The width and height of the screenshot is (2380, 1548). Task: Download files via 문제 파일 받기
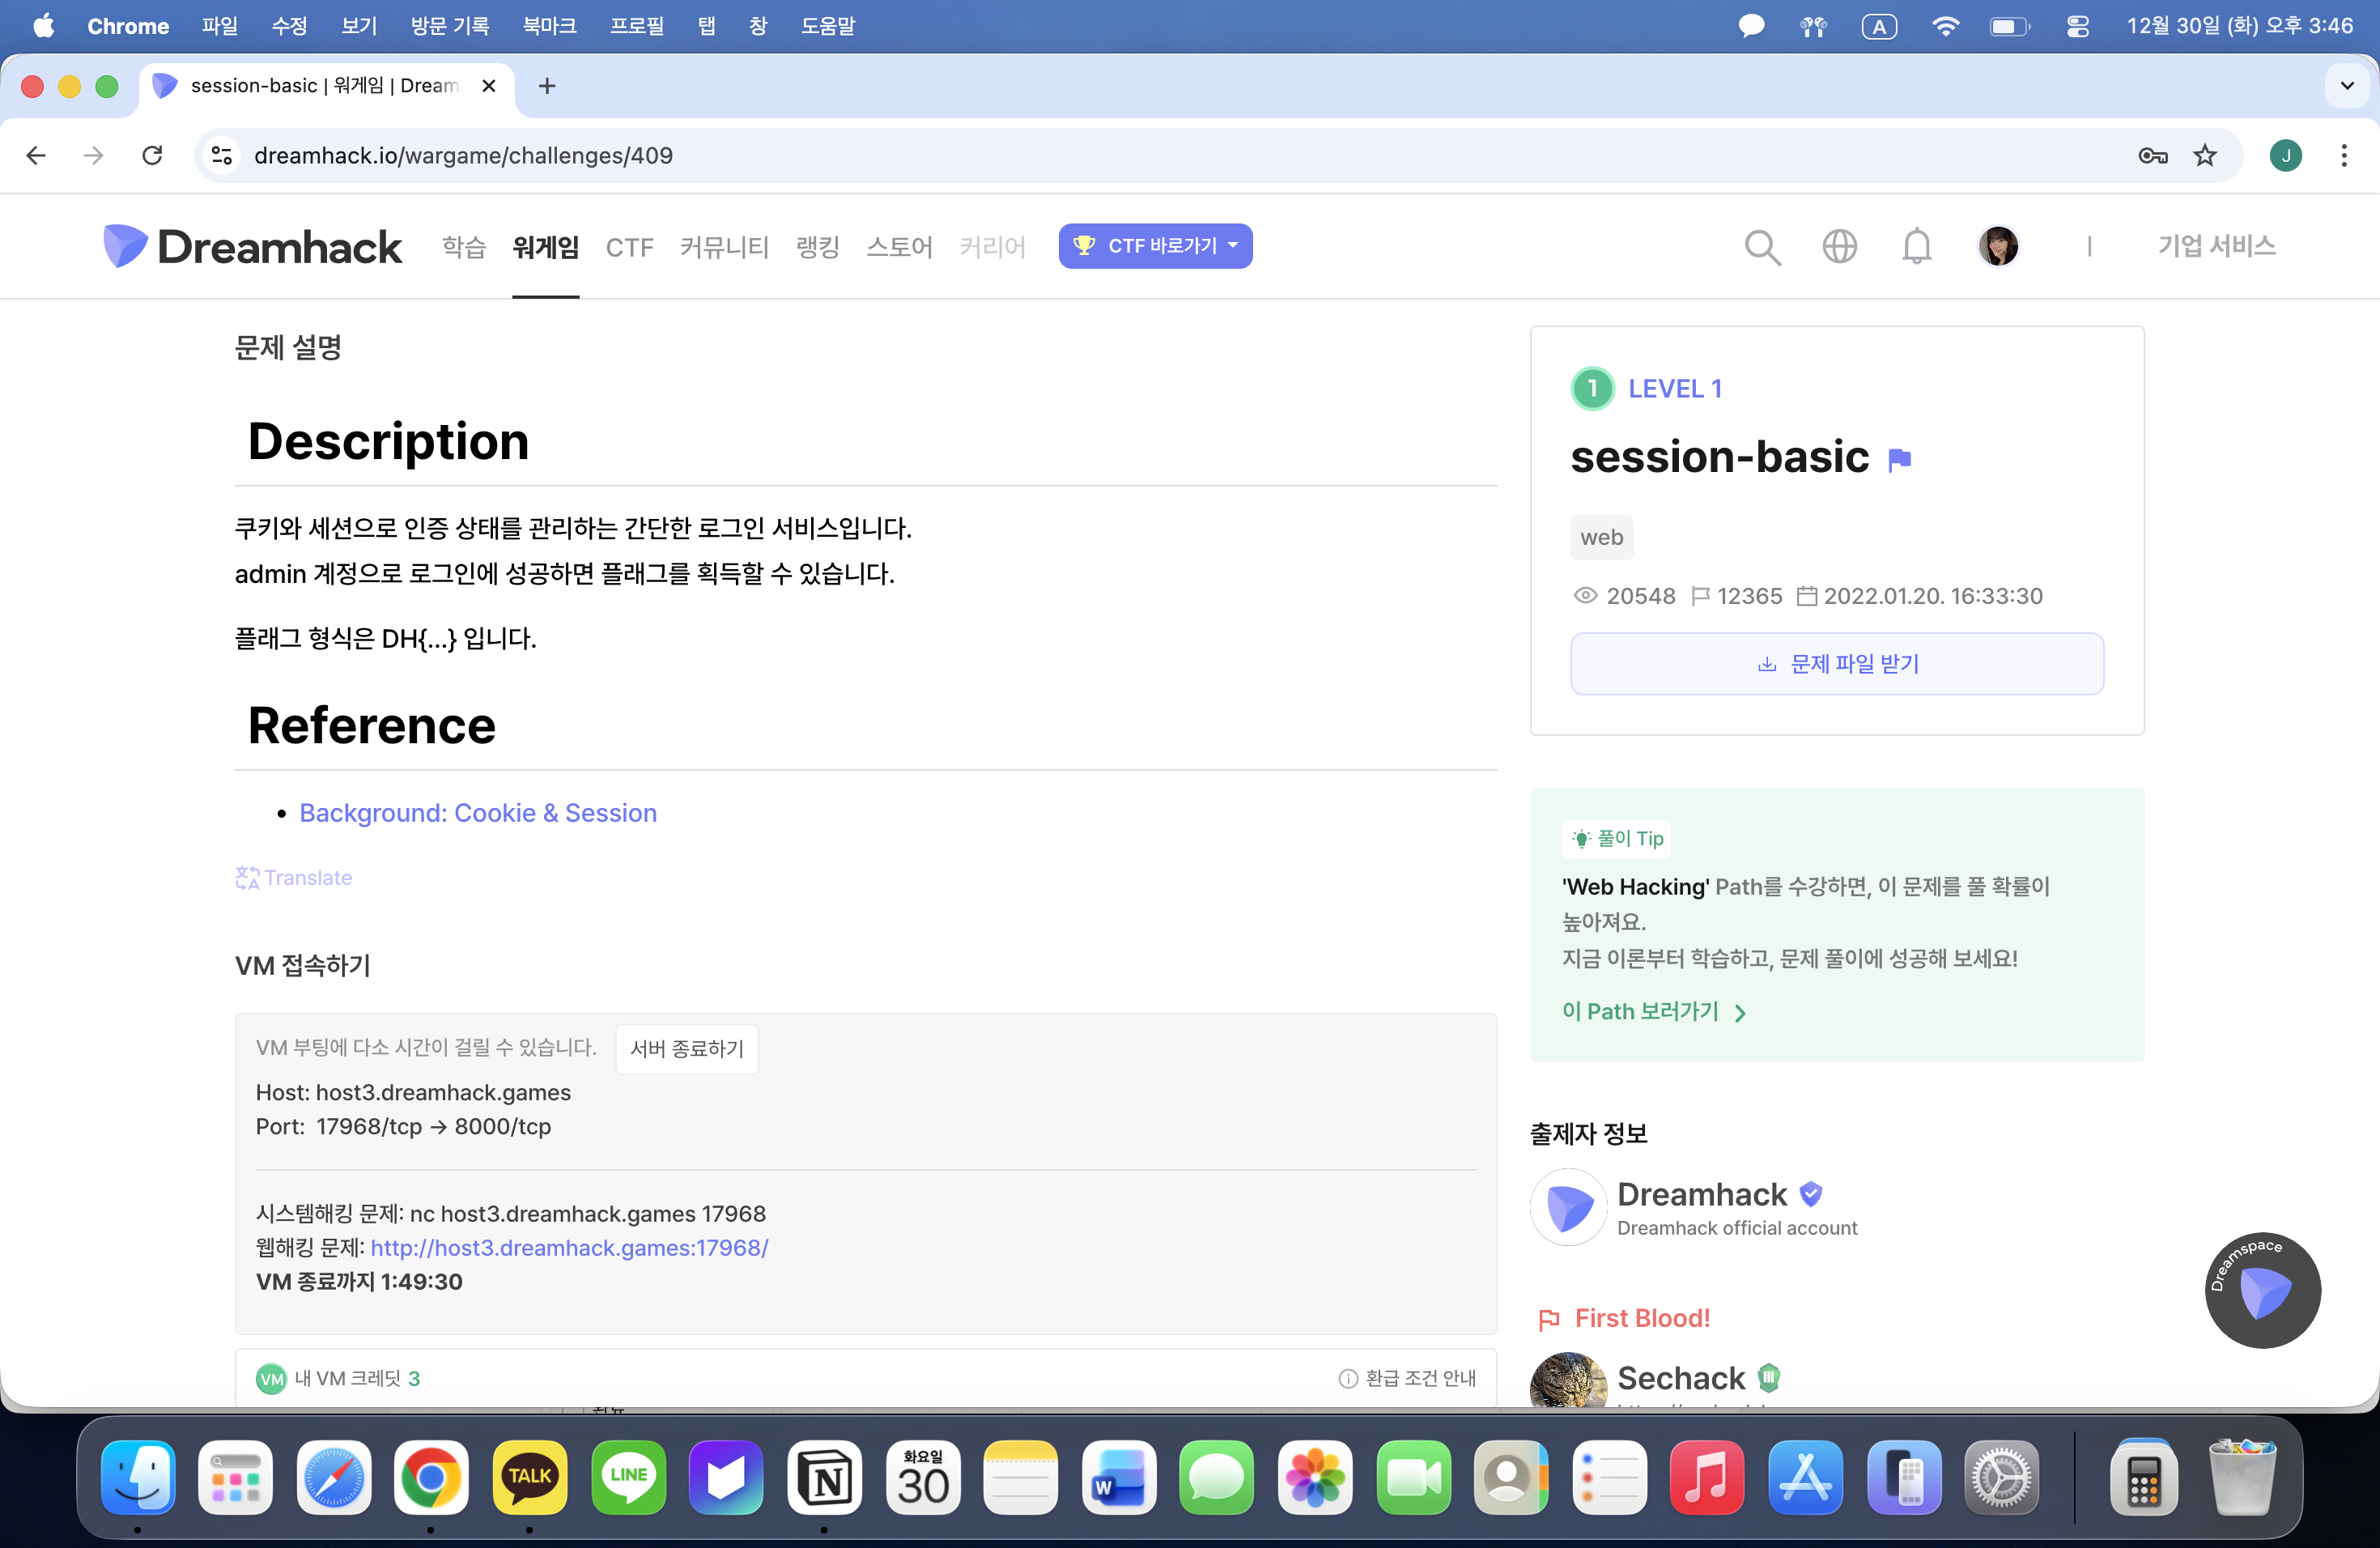[x=1836, y=663]
